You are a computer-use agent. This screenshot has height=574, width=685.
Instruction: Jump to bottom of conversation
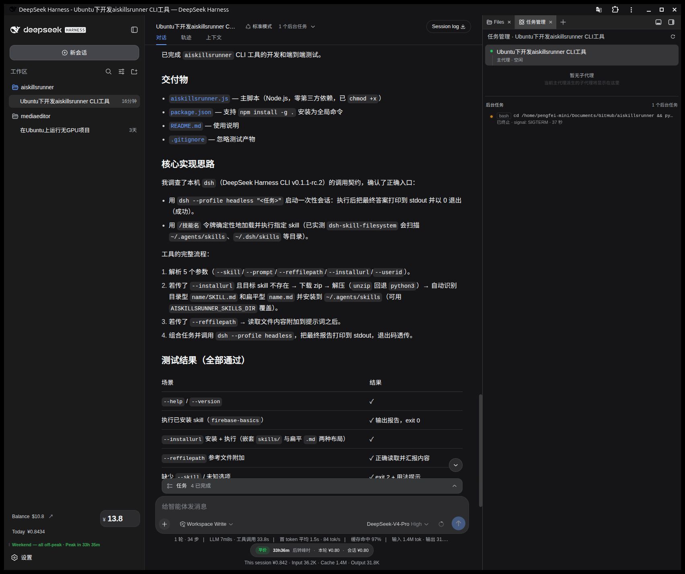click(455, 465)
